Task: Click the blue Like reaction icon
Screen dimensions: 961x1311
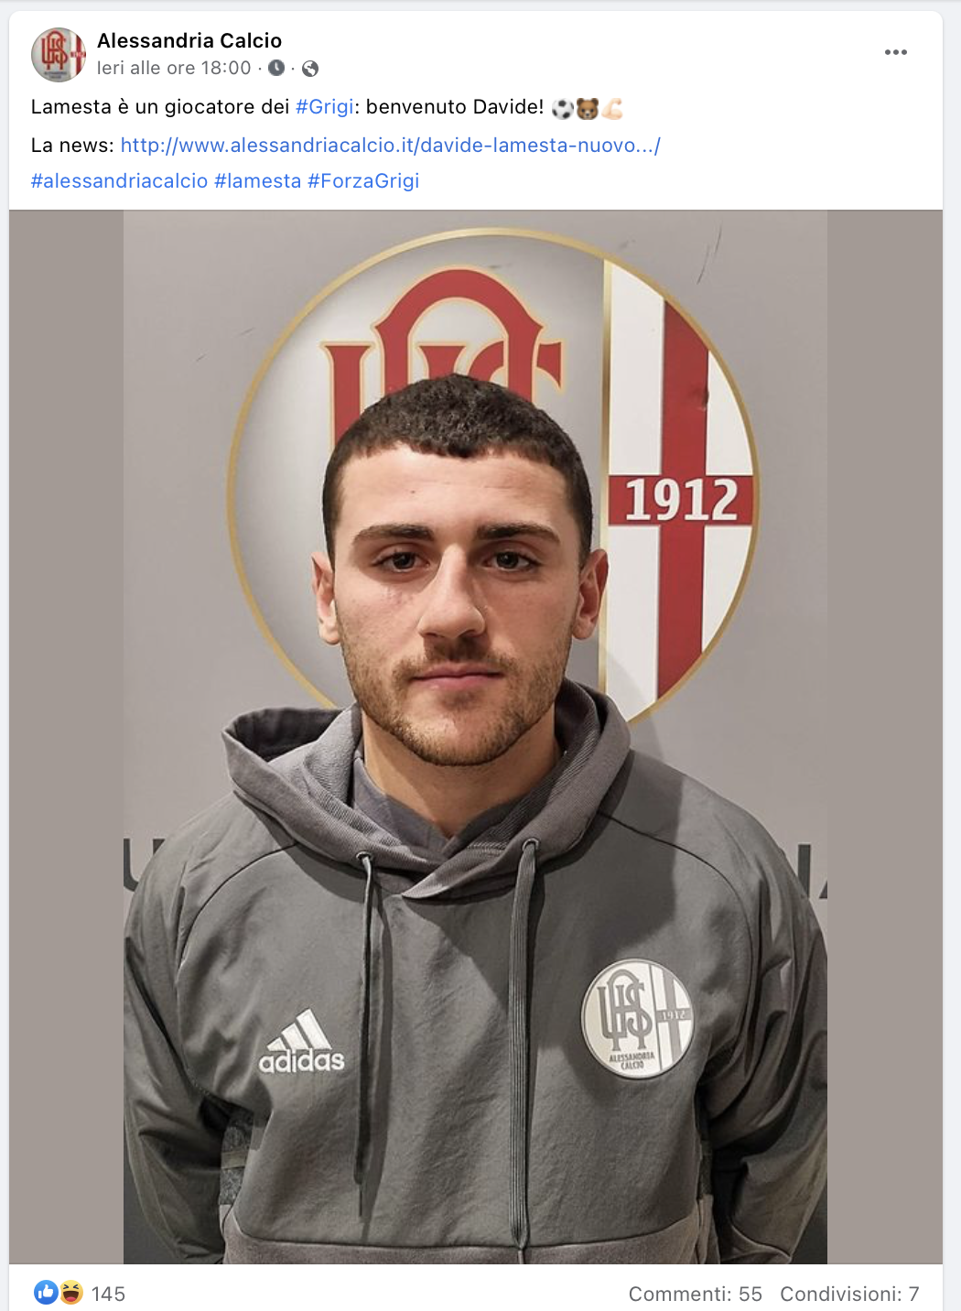Action: click(46, 1292)
